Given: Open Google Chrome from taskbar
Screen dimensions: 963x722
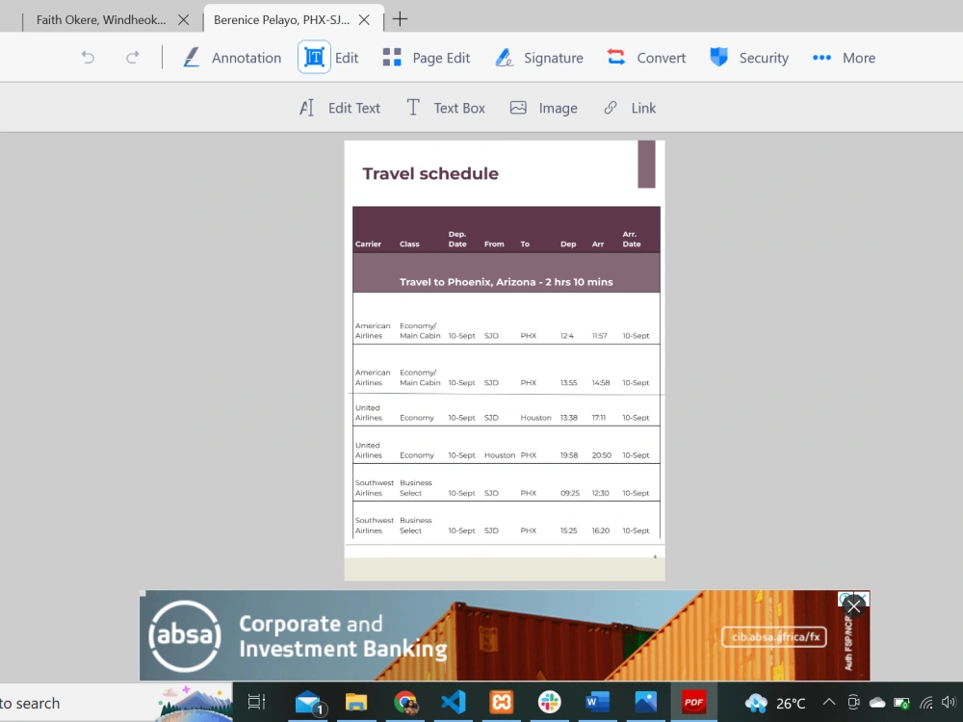Looking at the screenshot, I should point(405,702).
